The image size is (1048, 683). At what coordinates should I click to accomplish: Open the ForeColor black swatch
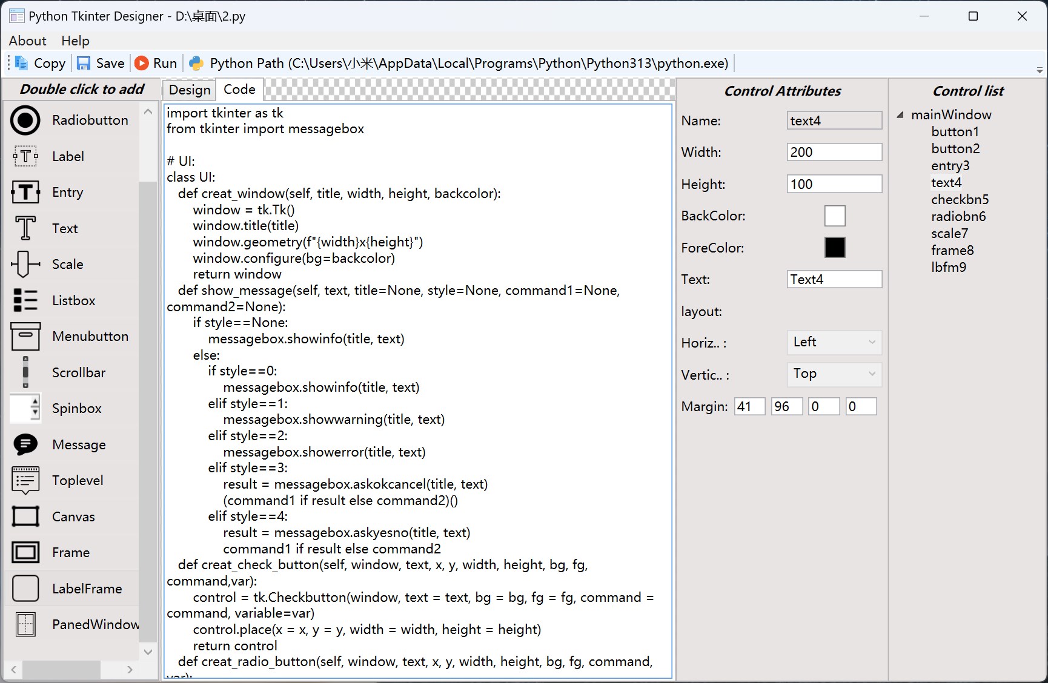click(x=835, y=247)
